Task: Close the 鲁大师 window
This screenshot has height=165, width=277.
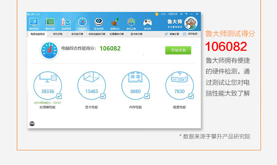Action: [197, 14]
